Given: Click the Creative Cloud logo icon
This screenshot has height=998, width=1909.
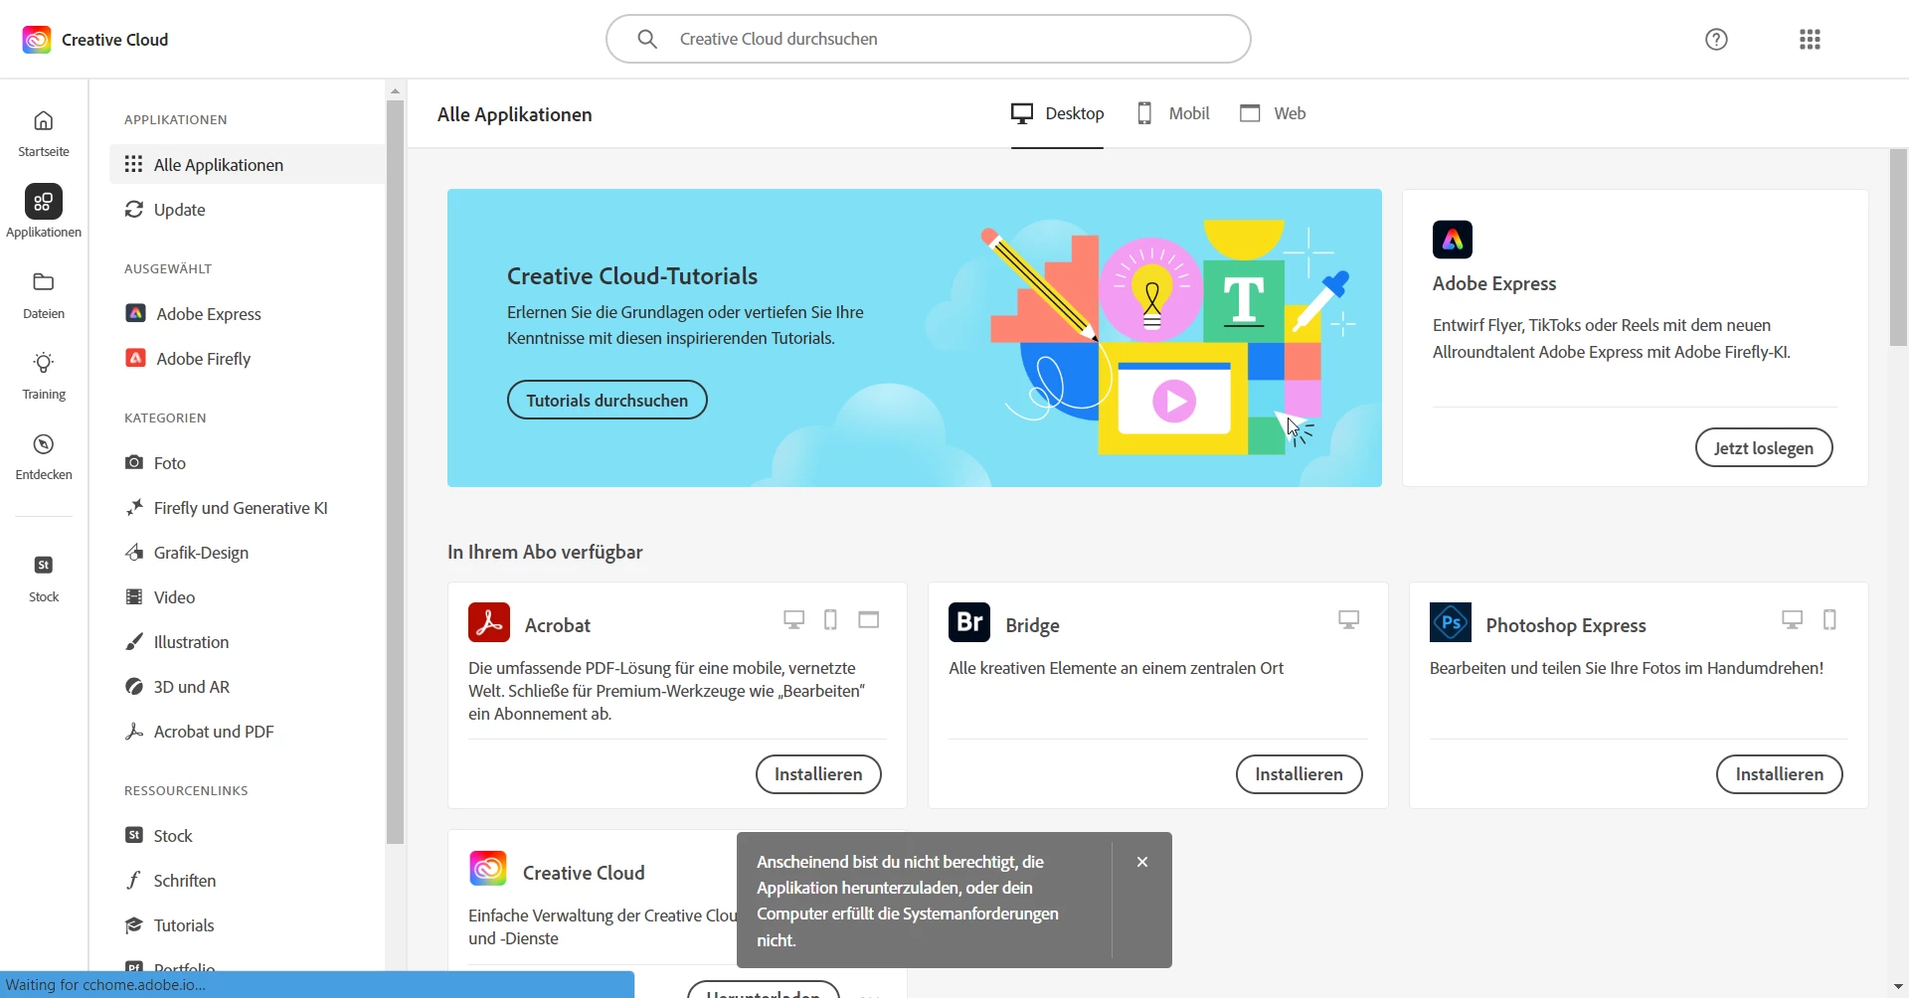Looking at the screenshot, I should point(37,40).
